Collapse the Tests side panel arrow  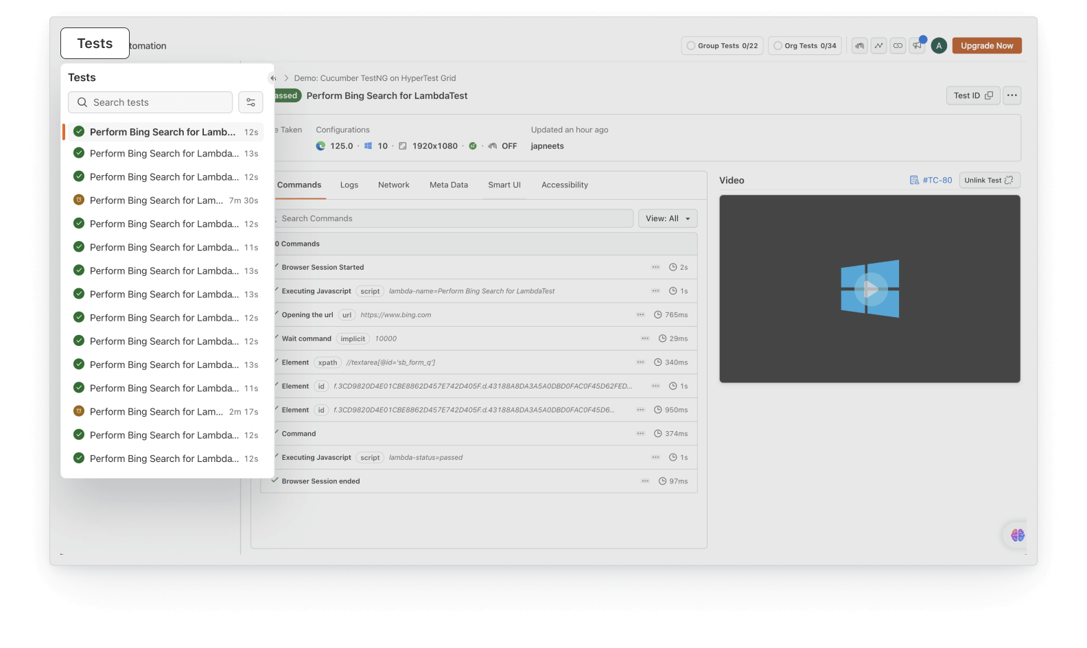click(x=273, y=78)
